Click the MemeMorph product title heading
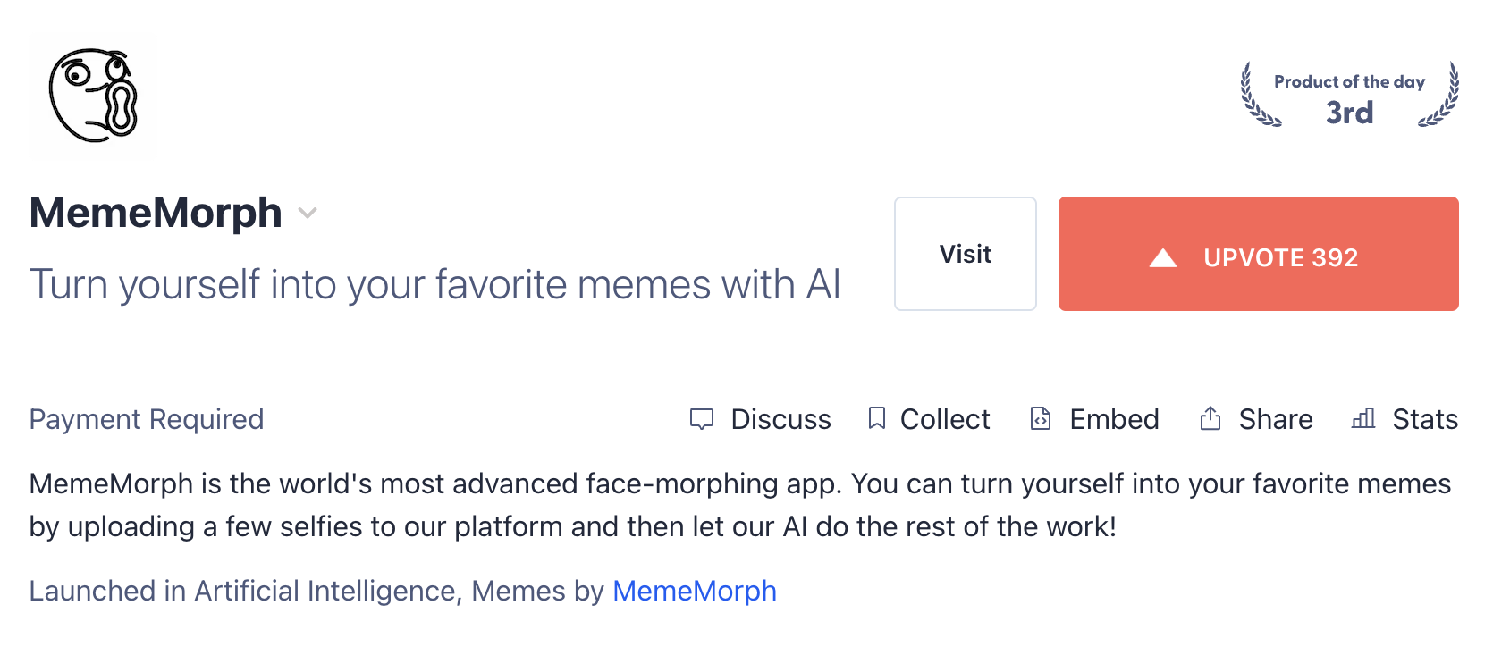The image size is (1493, 647). pyautogui.click(x=156, y=213)
